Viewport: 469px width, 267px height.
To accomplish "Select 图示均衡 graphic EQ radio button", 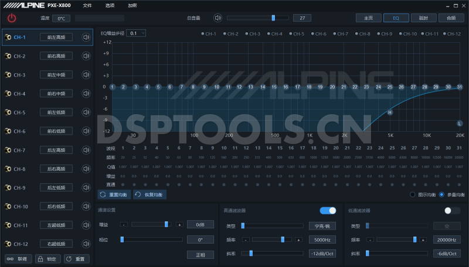I will (413, 195).
